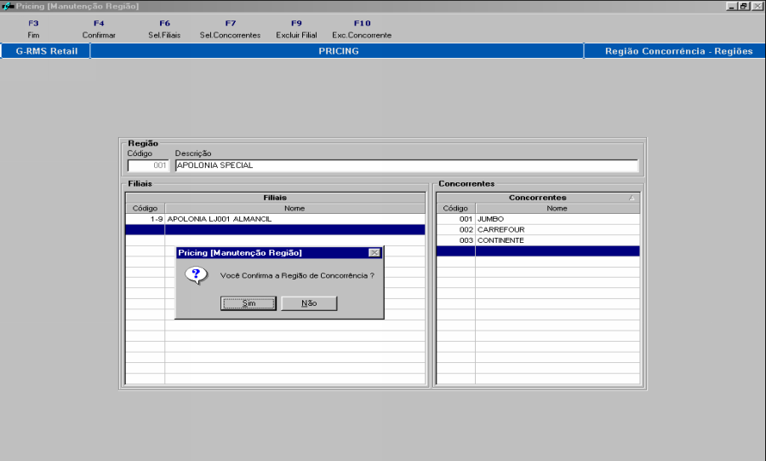766x461 pixels.
Task: Click the F3 Fim function key
Action: (x=33, y=29)
